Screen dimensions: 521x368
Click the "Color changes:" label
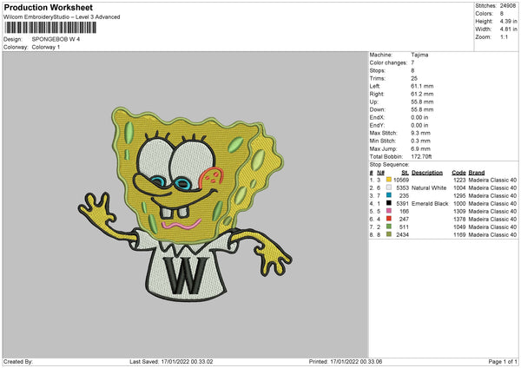(388, 62)
